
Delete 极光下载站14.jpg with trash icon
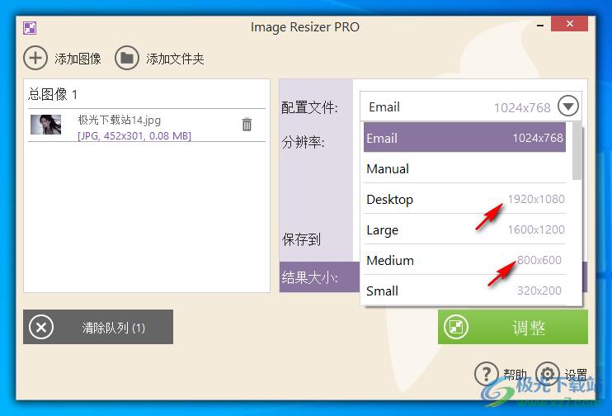pyautogui.click(x=247, y=125)
